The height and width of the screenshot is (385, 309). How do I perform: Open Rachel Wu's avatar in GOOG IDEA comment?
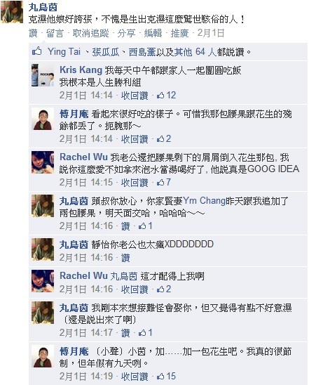coord(43,162)
